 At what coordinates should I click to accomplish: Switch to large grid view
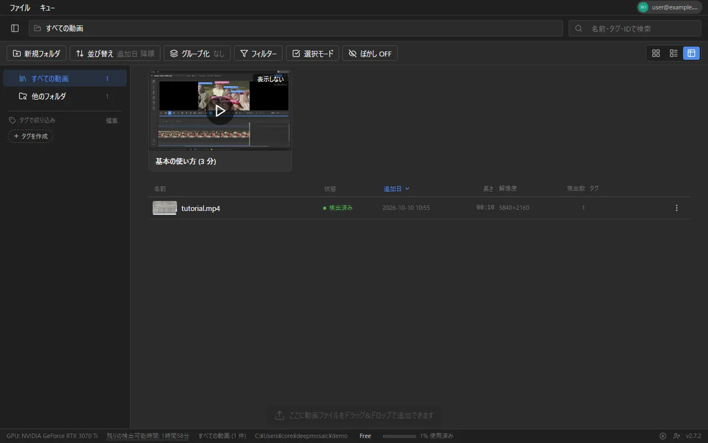pyautogui.click(x=656, y=53)
